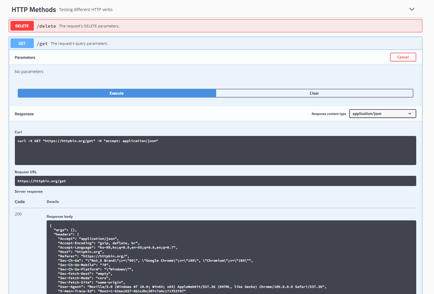The width and height of the screenshot is (434, 294).
Task: Click the "Referer" header line
Action: 93,256
